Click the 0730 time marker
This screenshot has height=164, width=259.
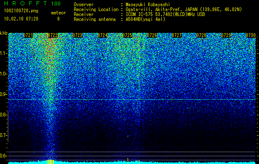pos(251,35)
